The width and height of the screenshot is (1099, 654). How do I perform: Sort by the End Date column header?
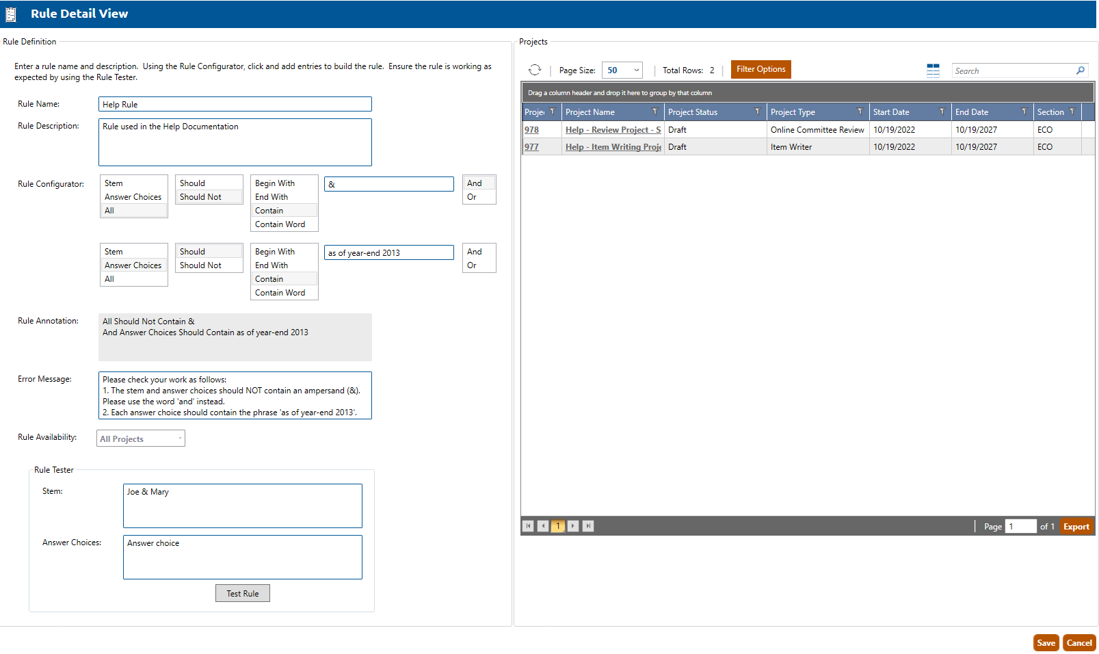click(x=972, y=112)
